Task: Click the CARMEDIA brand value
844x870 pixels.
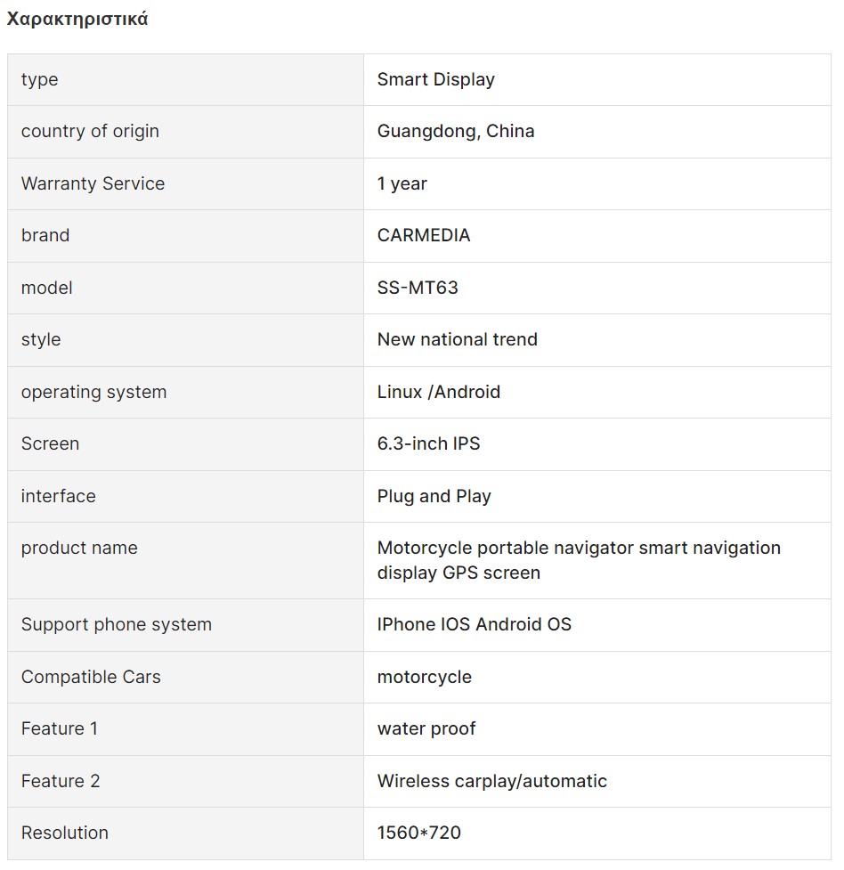Action: (x=424, y=235)
